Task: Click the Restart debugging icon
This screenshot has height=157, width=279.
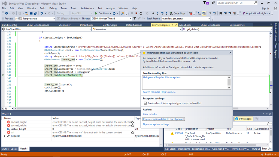Action: click(x=141, y=13)
